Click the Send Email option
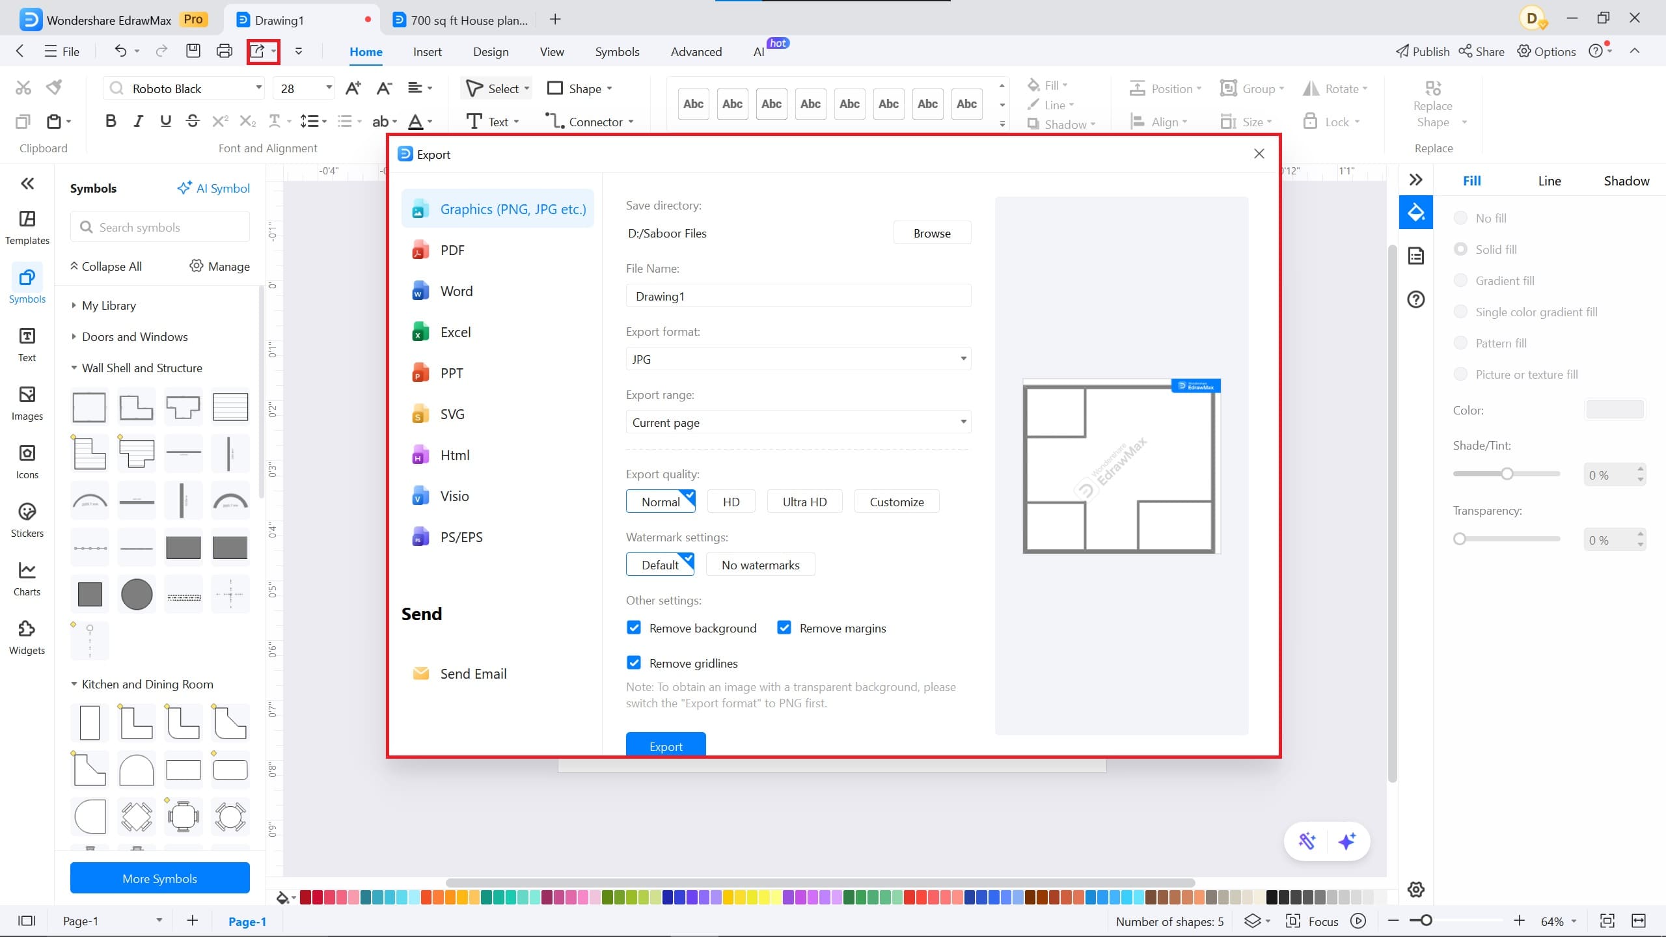This screenshot has width=1666, height=937. (x=473, y=674)
